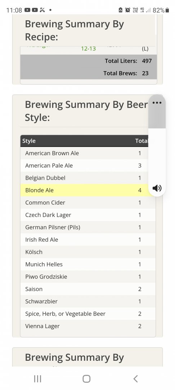The width and height of the screenshot is (175, 390).
Task: Tap the Brewing Summary By Beer Style heading
Action: click(x=86, y=111)
